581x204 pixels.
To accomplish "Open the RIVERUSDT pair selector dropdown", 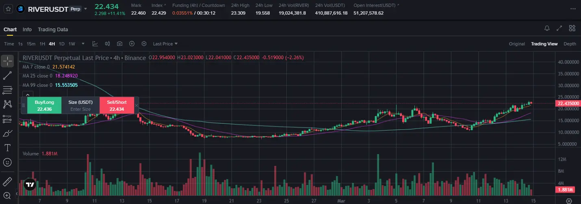I will click(85, 9).
